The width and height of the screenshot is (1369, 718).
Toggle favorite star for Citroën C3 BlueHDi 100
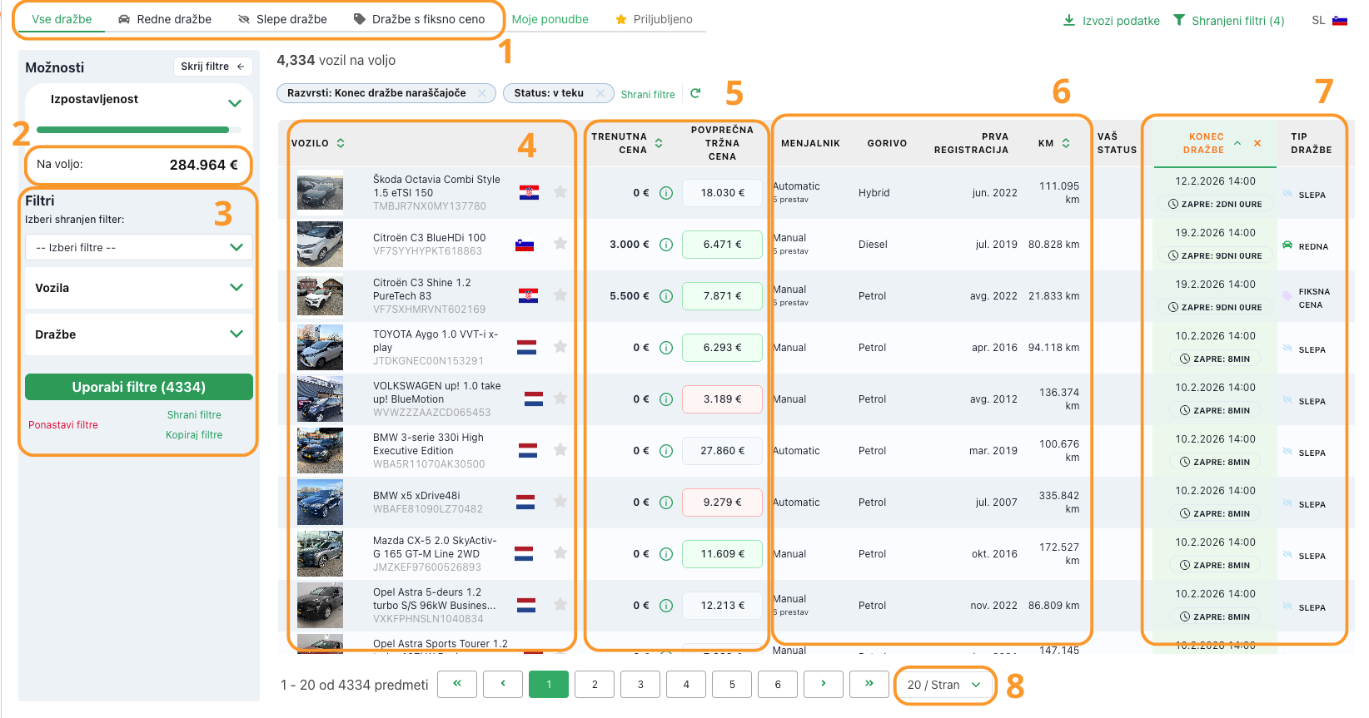click(560, 244)
